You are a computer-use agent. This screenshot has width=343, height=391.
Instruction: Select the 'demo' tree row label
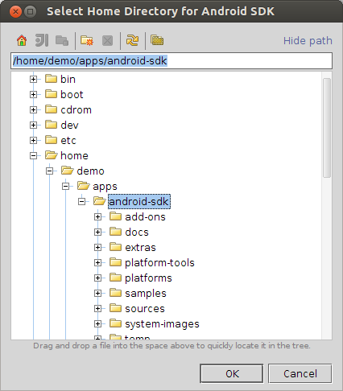pos(90,171)
